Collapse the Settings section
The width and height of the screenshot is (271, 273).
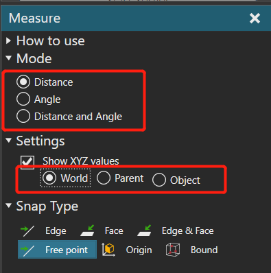pos(9,140)
